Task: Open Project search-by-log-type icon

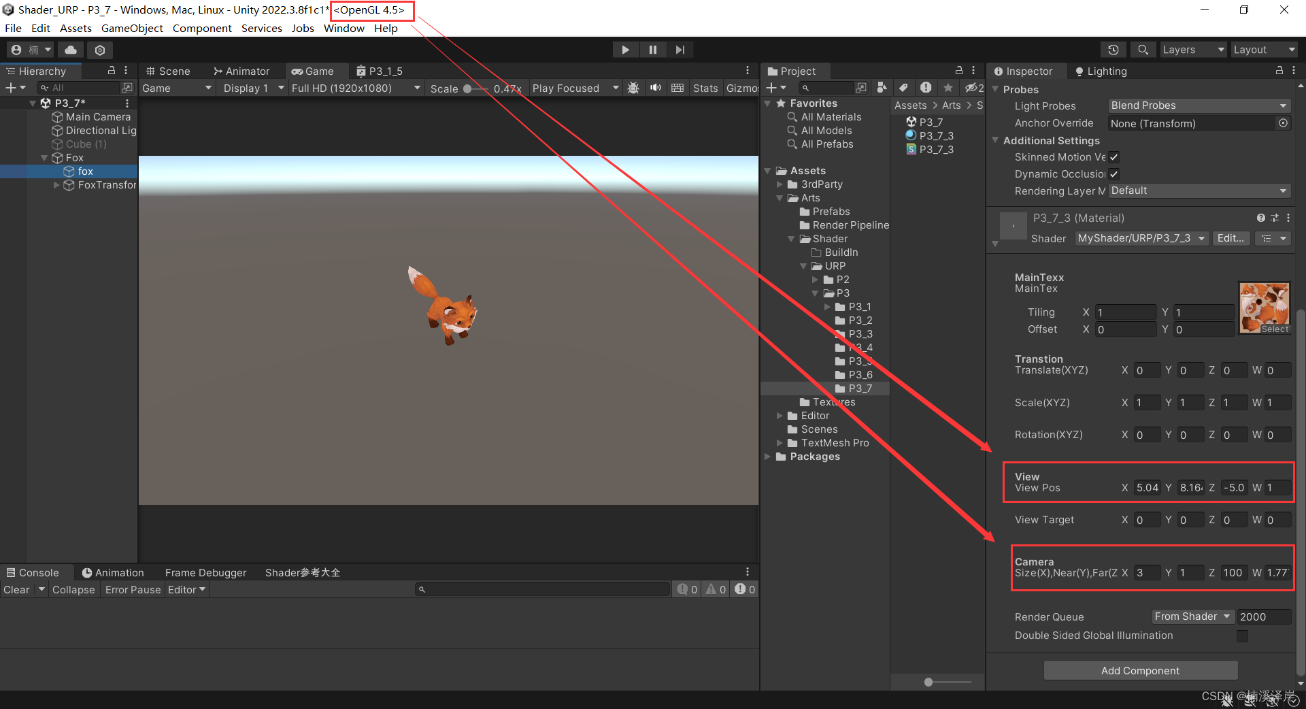Action: 926,88
